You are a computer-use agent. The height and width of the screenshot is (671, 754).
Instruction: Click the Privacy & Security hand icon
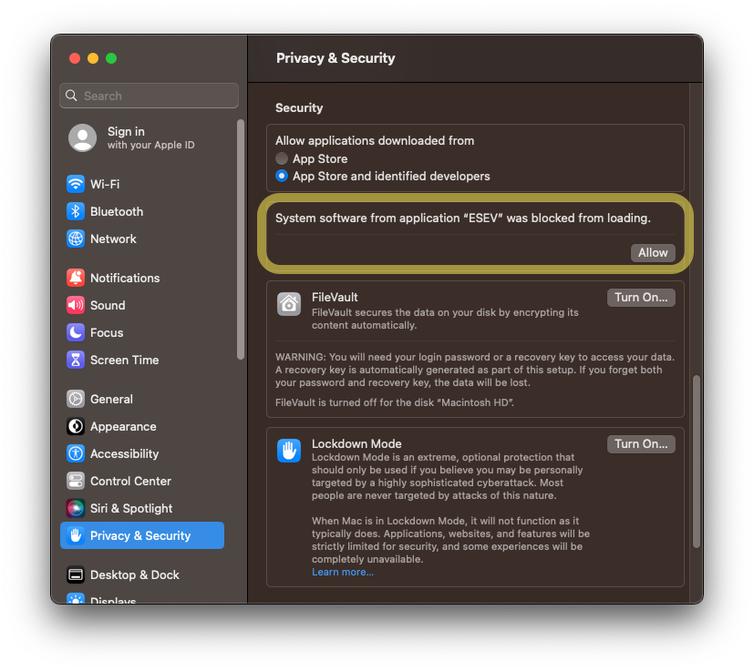(x=76, y=535)
